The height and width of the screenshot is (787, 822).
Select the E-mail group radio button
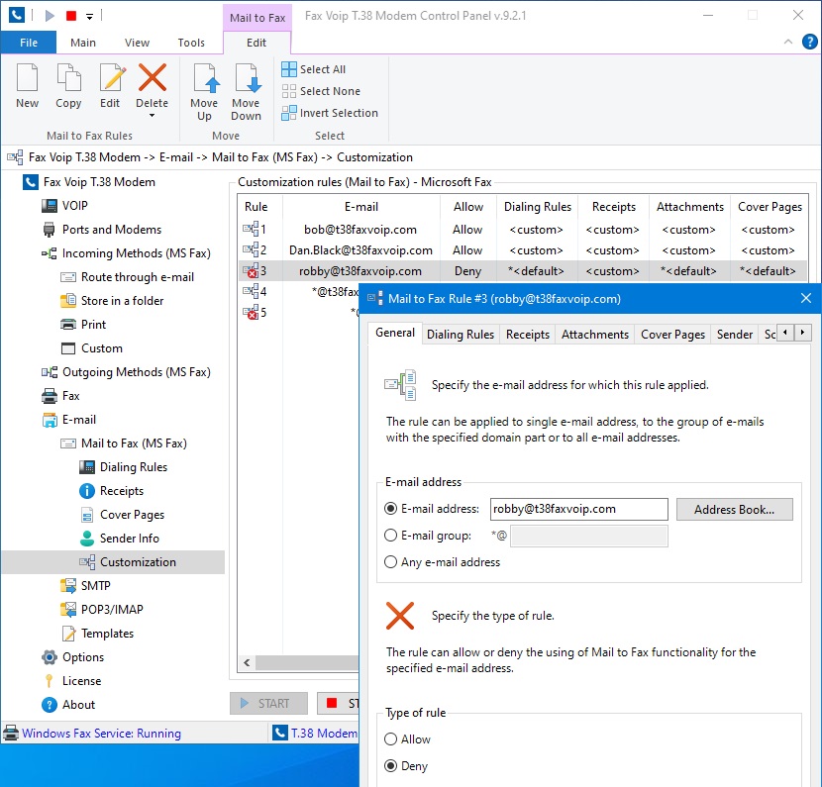click(x=390, y=536)
